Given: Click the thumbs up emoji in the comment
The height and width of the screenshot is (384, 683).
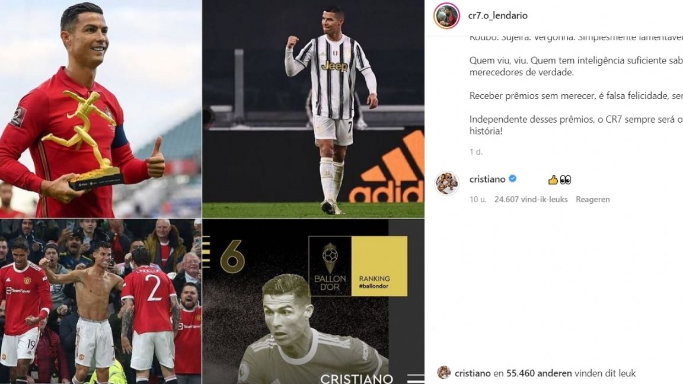Looking at the screenshot, I should tap(553, 180).
